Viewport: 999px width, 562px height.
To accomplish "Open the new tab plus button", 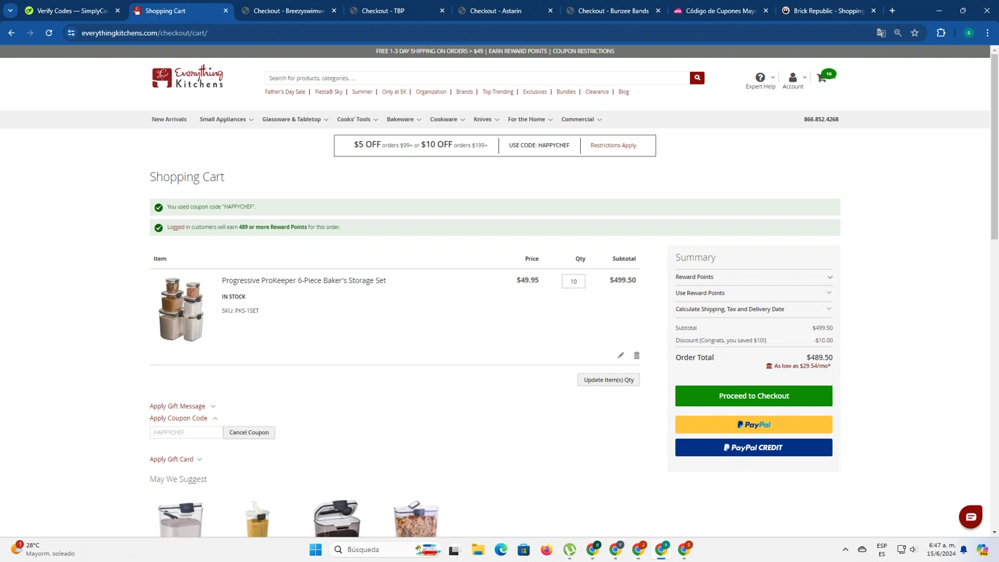I will click(892, 11).
